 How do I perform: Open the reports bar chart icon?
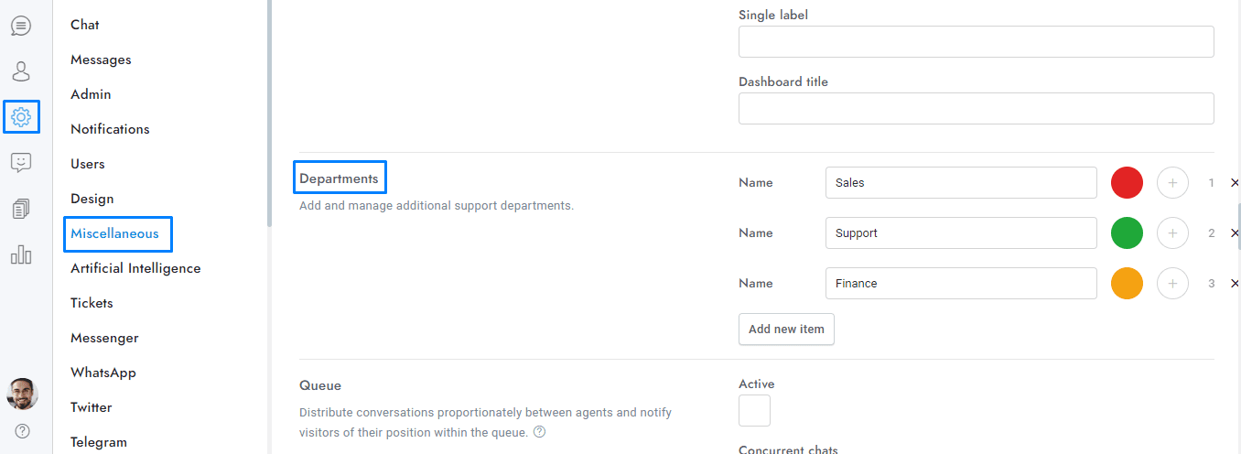[x=21, y=254]
